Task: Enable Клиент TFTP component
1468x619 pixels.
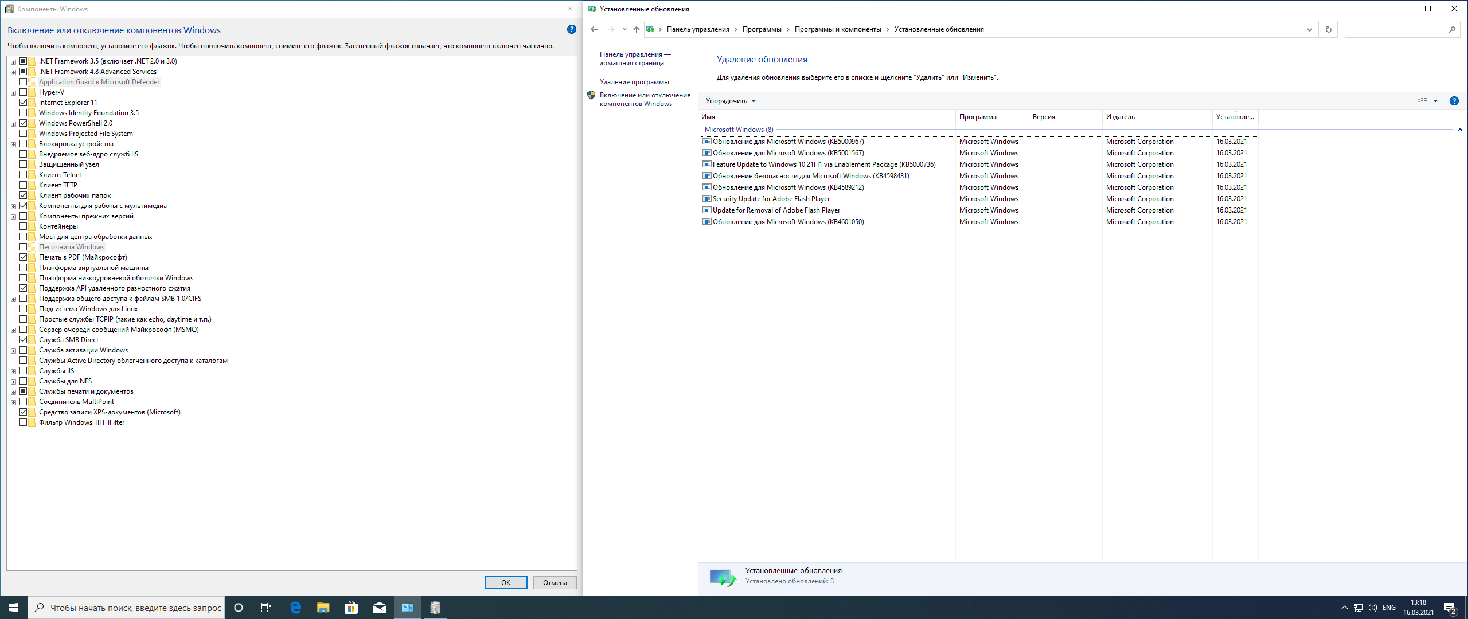Action: tap(24, 185)
